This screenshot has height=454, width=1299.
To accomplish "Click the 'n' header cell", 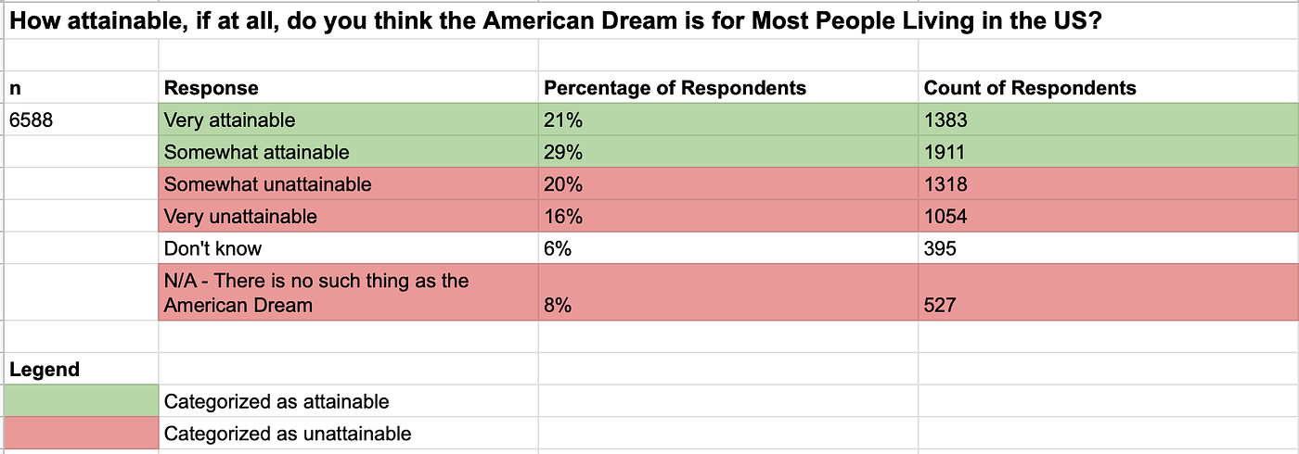I will [82, 88].
